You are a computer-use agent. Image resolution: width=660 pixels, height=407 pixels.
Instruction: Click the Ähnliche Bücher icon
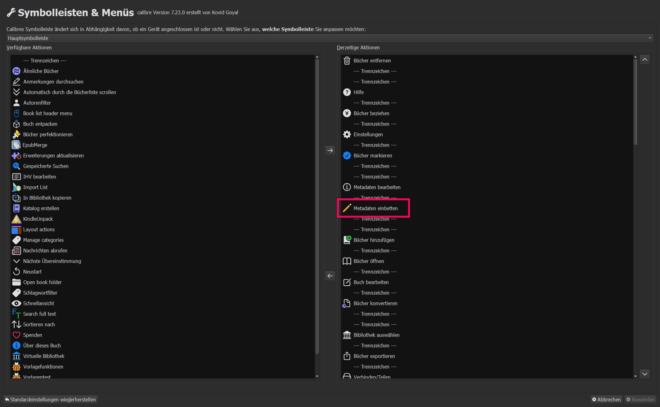point(16,71)
